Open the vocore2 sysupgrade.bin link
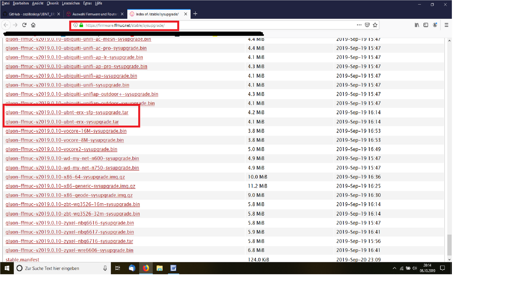Image resolution: width=513 pixels, height=305 pixels. click(x=61, y=149)
